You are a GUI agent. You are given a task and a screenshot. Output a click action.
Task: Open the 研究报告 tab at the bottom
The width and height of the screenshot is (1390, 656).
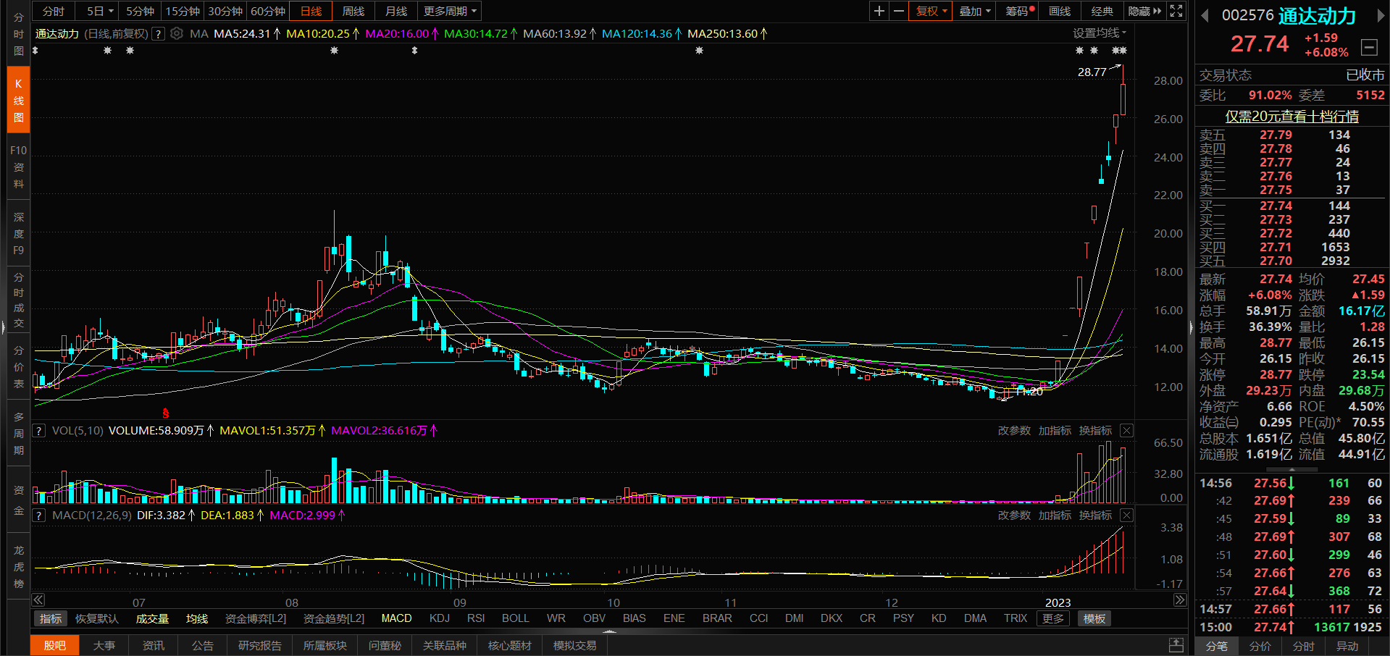(259, 645)
